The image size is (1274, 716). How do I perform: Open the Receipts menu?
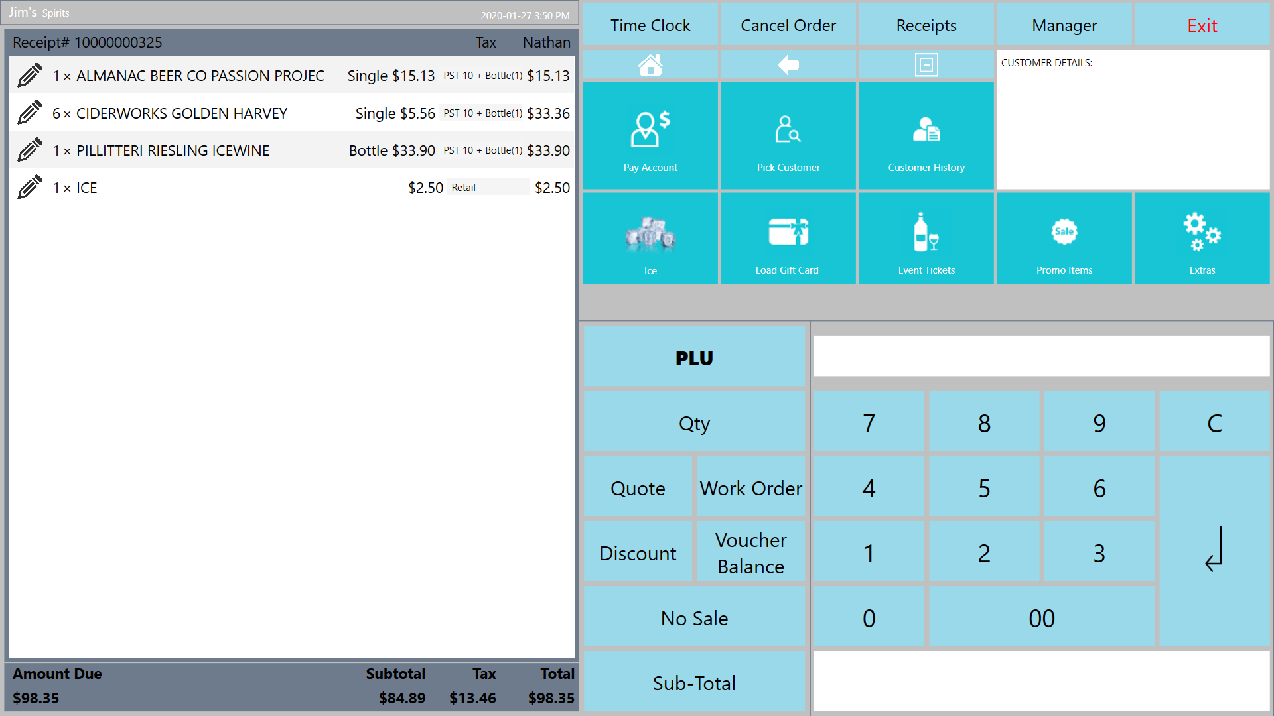coord(926,25)
